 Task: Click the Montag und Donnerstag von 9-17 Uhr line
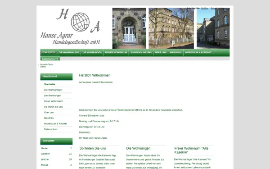(x=99, y=121)
